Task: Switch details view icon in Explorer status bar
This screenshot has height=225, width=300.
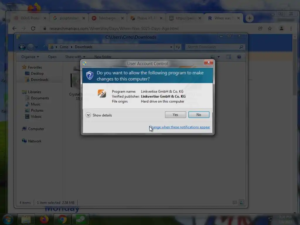Action: (235, 202)
